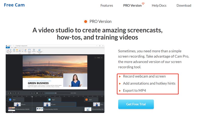Click Save and Return floppy icon
The image size is (202, 117).
(39, 51)
